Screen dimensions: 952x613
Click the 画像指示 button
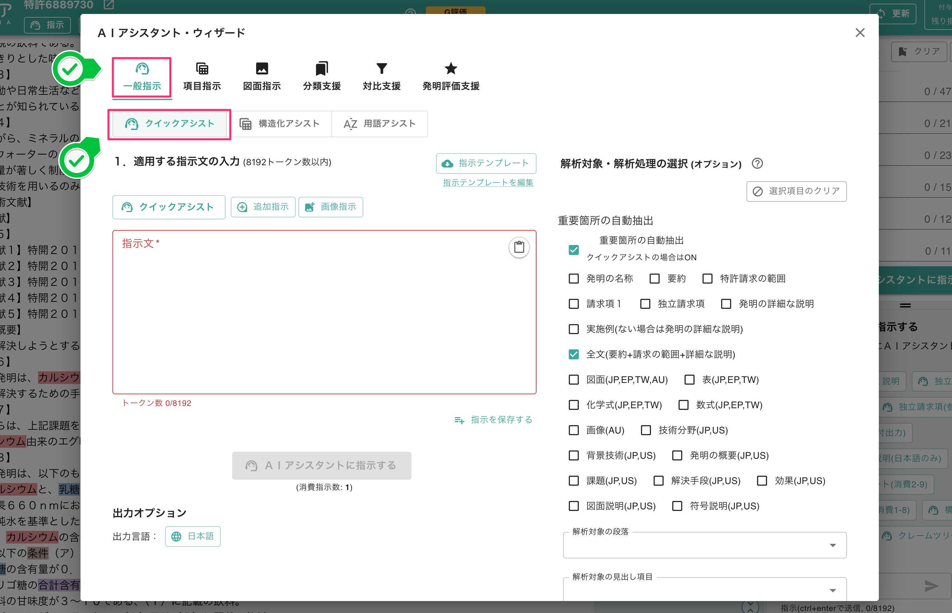(x=331, y=207)
